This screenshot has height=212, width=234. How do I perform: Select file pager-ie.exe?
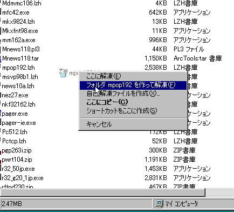tap(19, 123)
